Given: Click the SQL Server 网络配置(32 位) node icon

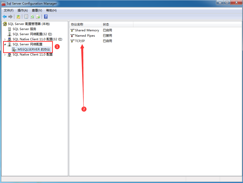Looking at the screenshot, I should click(9, 34).
